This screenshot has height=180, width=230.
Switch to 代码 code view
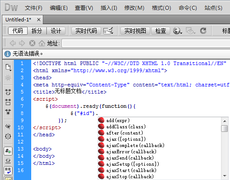pyautogui.click(x=18, y=31)
